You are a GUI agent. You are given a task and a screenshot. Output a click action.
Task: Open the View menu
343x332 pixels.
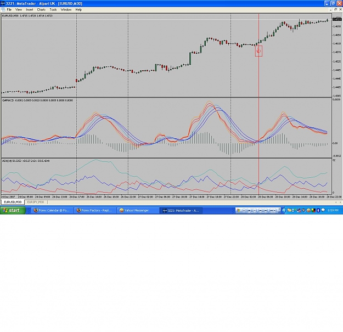tap(19, 10)
